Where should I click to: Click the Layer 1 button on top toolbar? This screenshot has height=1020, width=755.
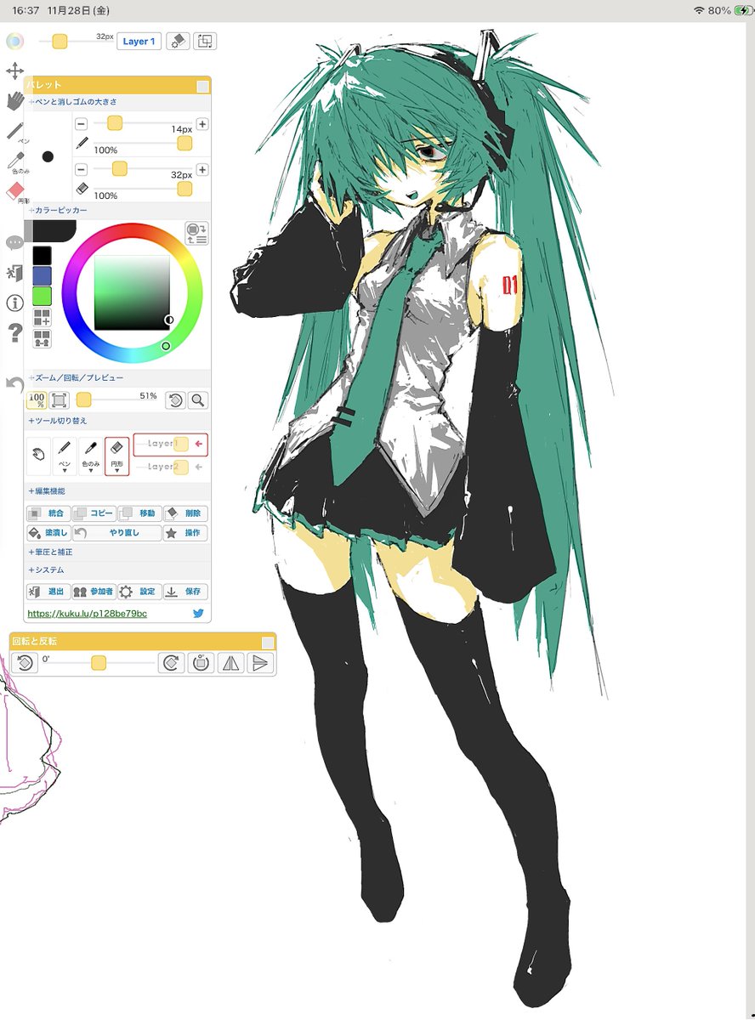point(139,41)
